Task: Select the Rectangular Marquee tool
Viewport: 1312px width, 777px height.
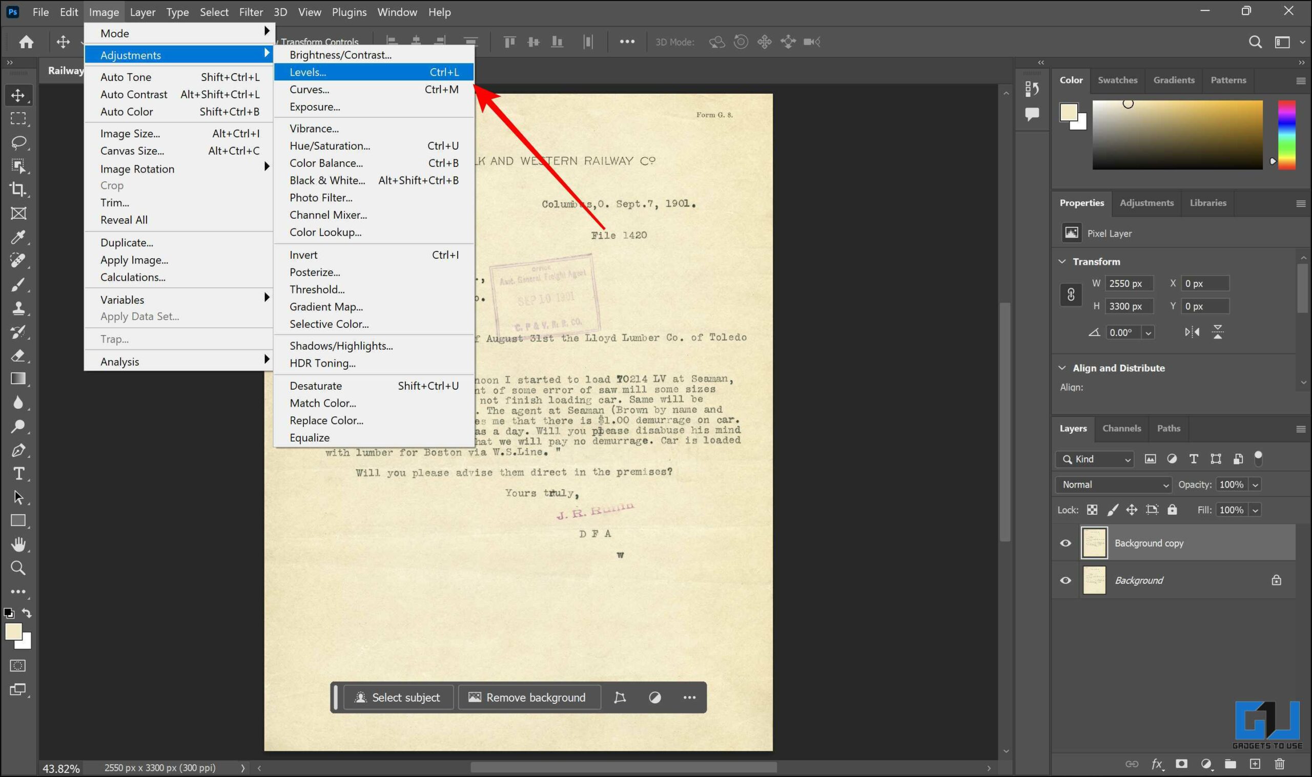Action: pos(18,119)
